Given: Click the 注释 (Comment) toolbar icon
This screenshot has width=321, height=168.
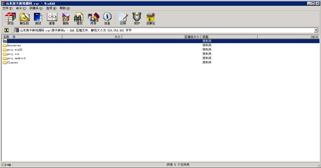Looking at the screenshot, I should tap(123, 19).
